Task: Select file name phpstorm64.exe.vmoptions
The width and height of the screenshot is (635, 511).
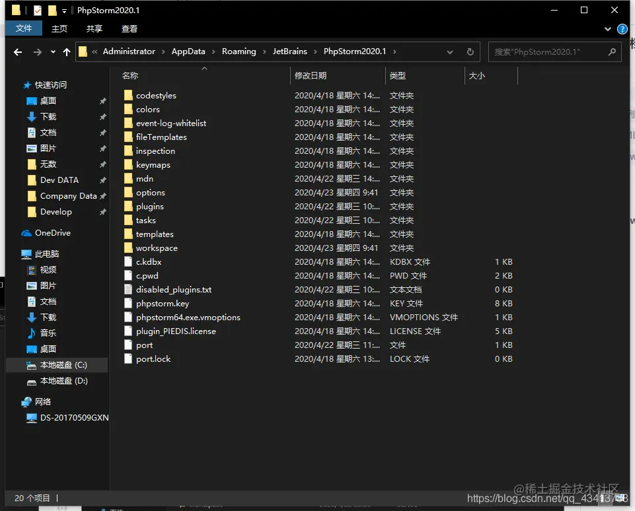Action: pos(188,317)
